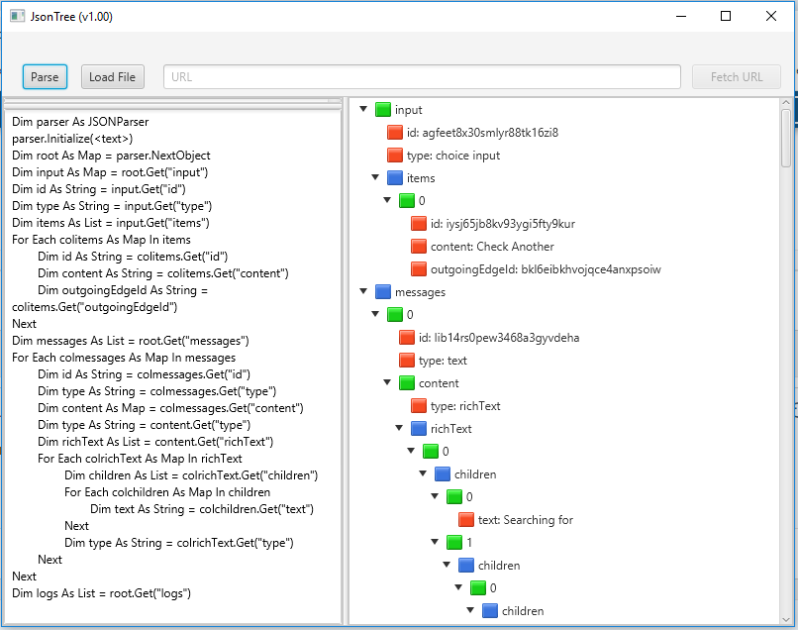Collapse the 0 node above Searching for

click(x=435, y=496)
